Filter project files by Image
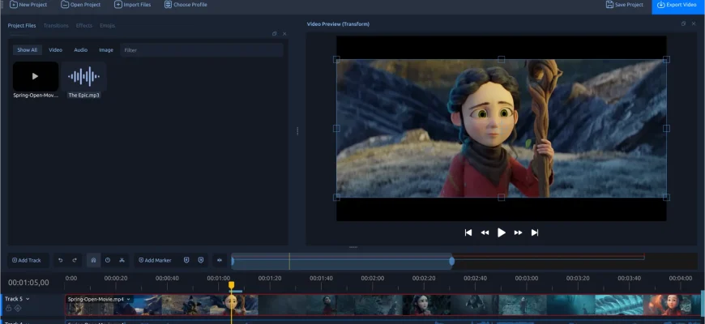 tap(106, 50)
